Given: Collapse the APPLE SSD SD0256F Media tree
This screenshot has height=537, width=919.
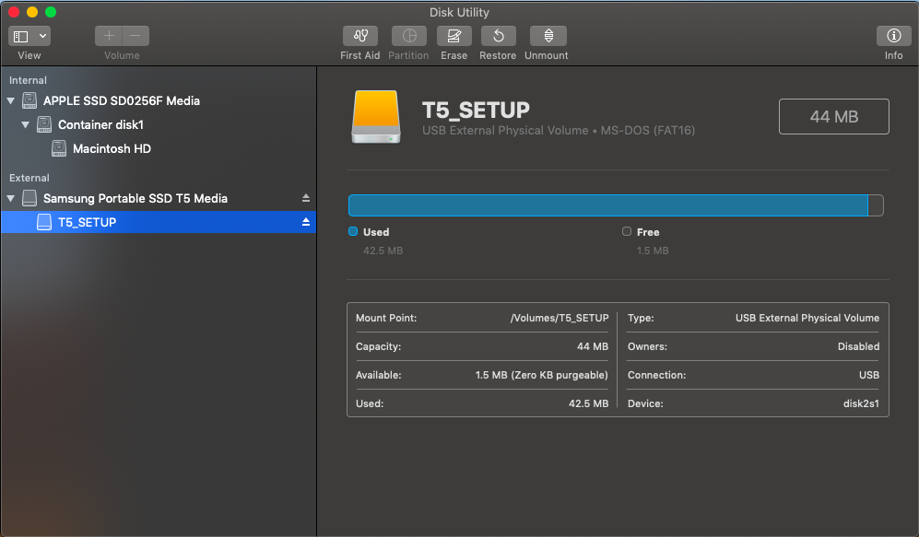Looking at the screenshot, I should [x=11, y=101].
